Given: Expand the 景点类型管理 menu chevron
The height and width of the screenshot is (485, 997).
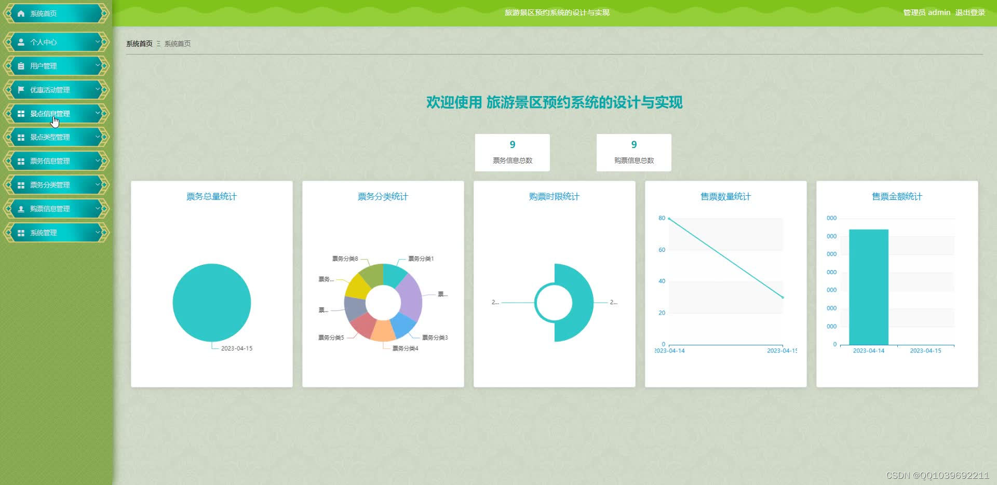Looking at the screenshot, I should [x=98, y=137].
